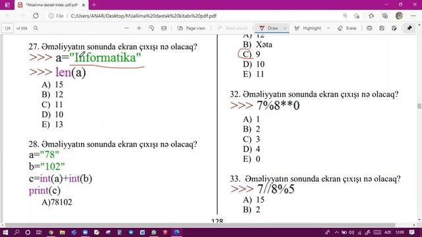Click the expression 7//8%5
The height and width of the screenshot is (237, 422).
(x=276, y=189)
